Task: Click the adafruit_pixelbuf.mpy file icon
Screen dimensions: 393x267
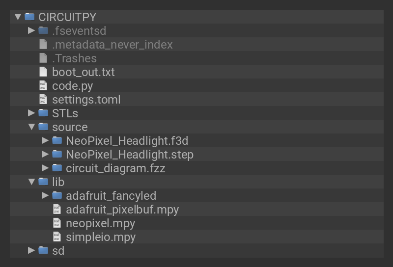Action: point(57,210)
